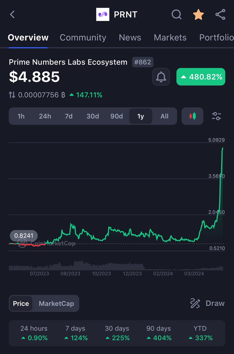Select the 1h chart range
The width and height of the screenshot is (234, 354).
[21, 116]
